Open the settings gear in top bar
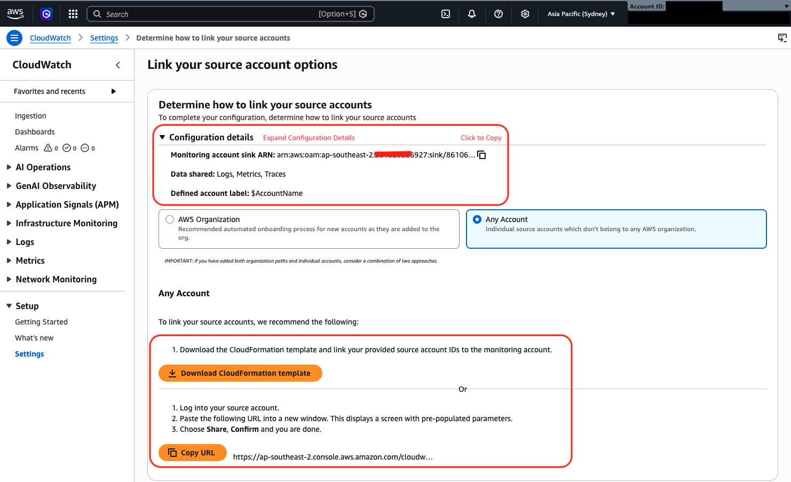791x482 pixels. coord(525,14)
